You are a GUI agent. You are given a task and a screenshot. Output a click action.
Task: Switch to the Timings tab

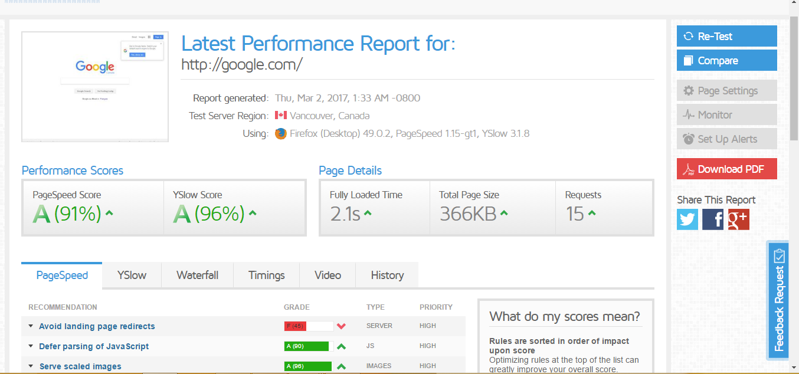pyautogui.click(x=267, y=275)
